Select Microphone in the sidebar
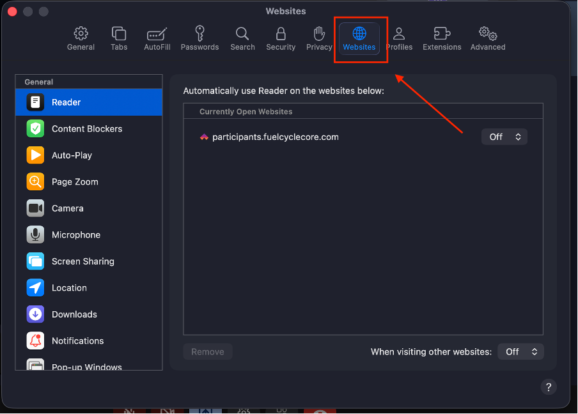The image size is (578, 414). tap(75, 235)
